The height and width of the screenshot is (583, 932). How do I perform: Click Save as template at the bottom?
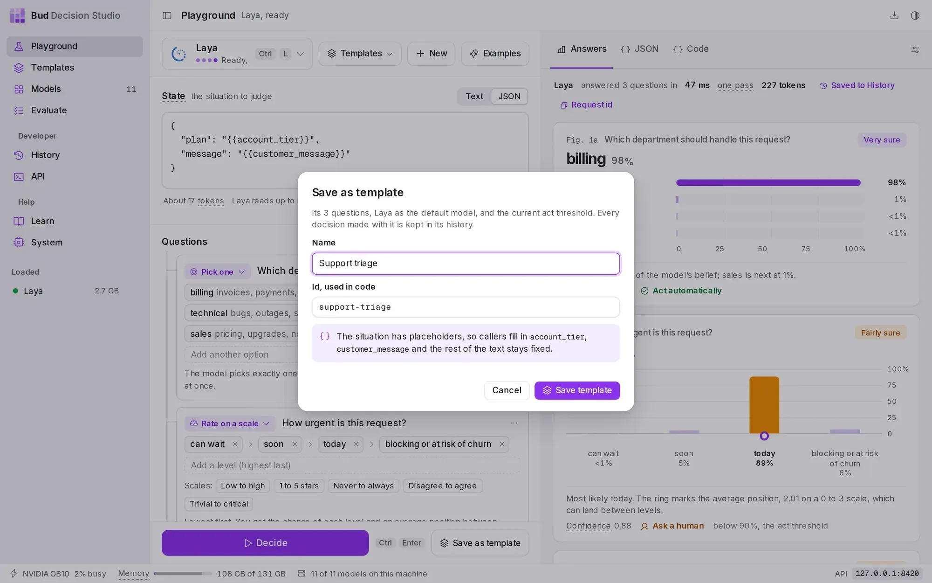tap(480, 543)
